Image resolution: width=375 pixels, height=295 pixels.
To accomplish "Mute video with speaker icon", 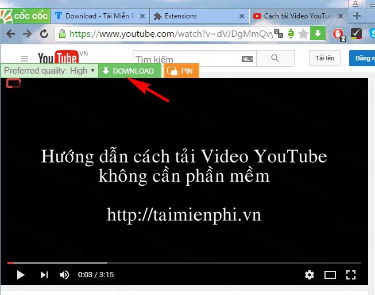I will click(x=64, y=275).
